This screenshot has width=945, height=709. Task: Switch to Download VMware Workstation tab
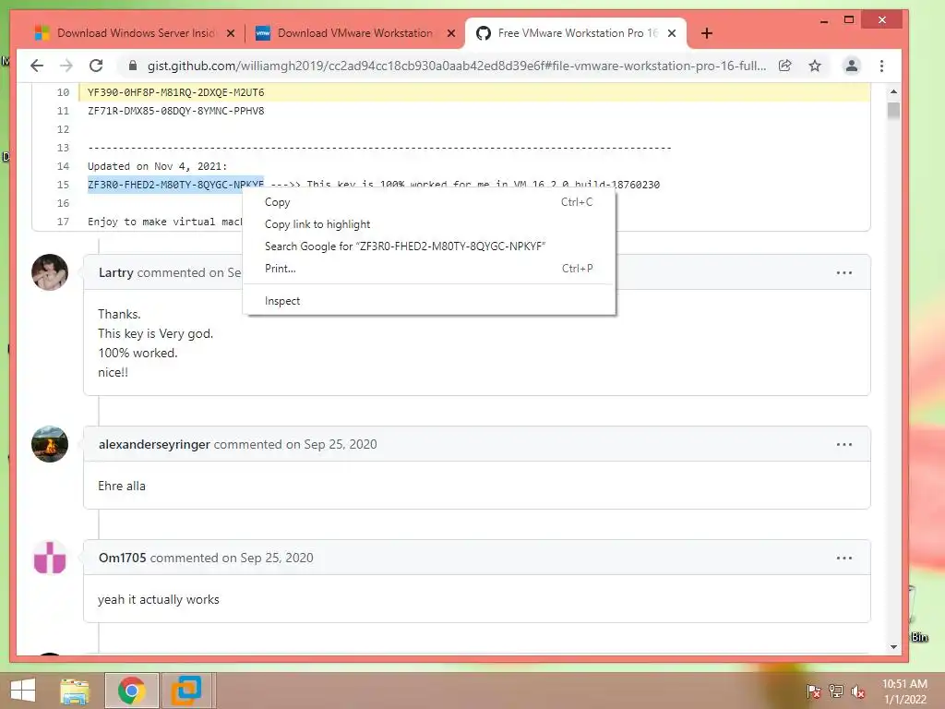(355, 33)
